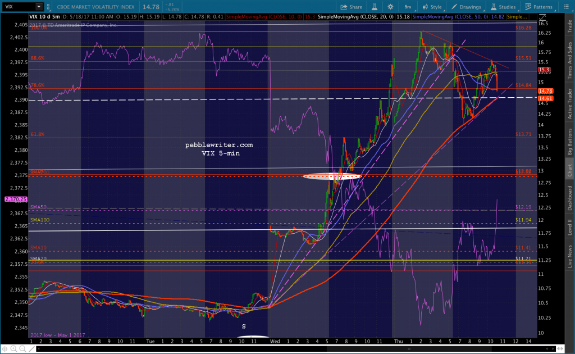Expand the VIX symbol dropdown arrow
The image size is (575, 354).
tap(39, 7)
